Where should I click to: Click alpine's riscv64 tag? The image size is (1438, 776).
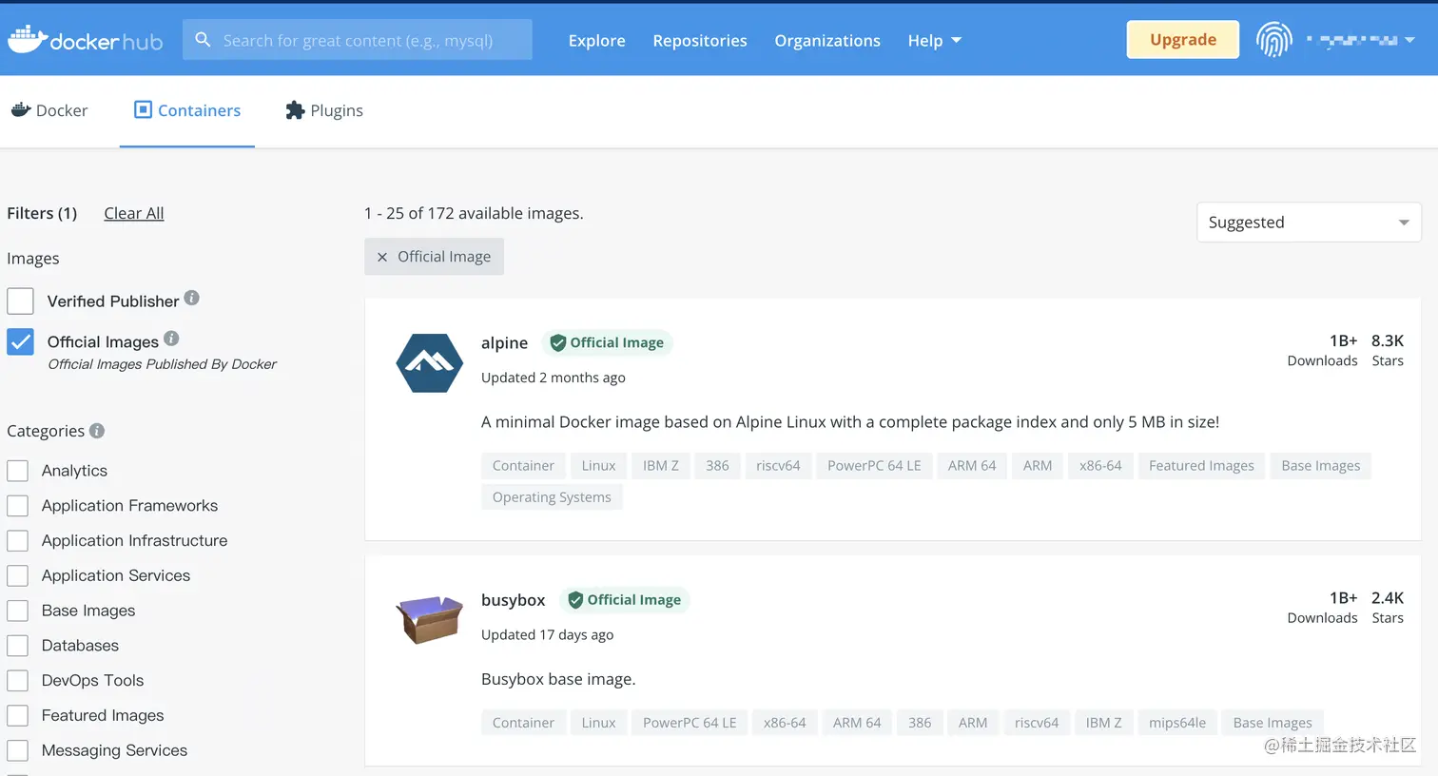778,466
